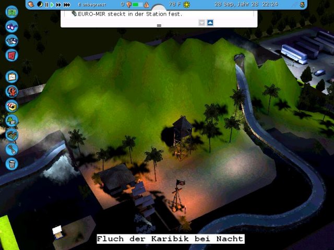Click the green park rating bar

138,5
